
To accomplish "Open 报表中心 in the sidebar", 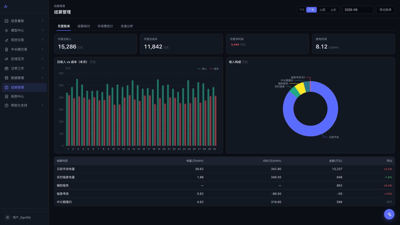I will (24, 96).
